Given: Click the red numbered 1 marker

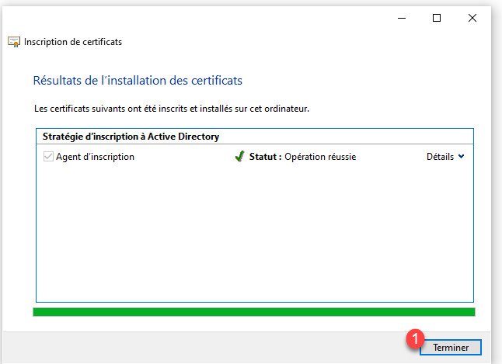Looking at the screenshot, I should pos(416,338).
